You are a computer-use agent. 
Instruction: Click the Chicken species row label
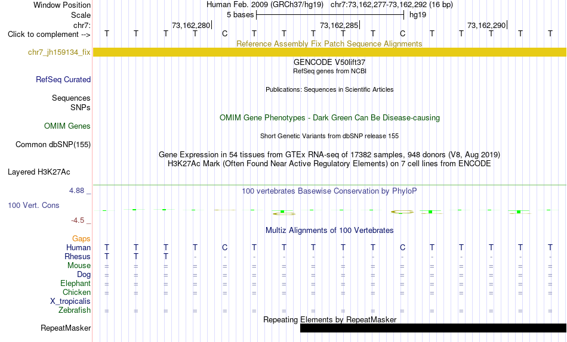coord(76,292)
